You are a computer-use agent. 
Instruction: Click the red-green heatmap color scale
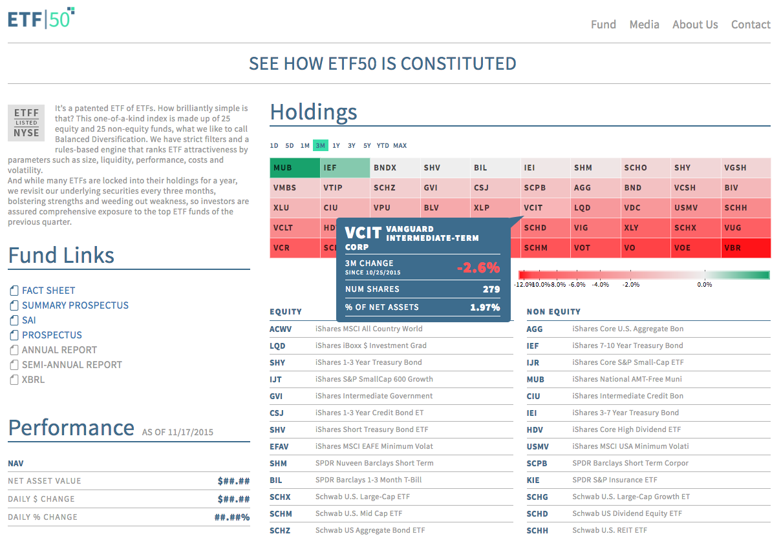coord(644,275)
